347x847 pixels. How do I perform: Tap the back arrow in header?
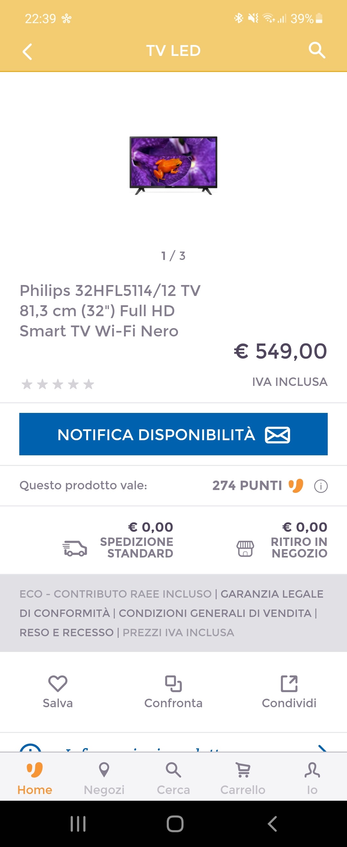coord(27,52)
